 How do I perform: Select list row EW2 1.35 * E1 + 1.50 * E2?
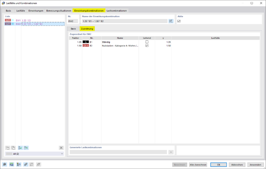(34, 24)
